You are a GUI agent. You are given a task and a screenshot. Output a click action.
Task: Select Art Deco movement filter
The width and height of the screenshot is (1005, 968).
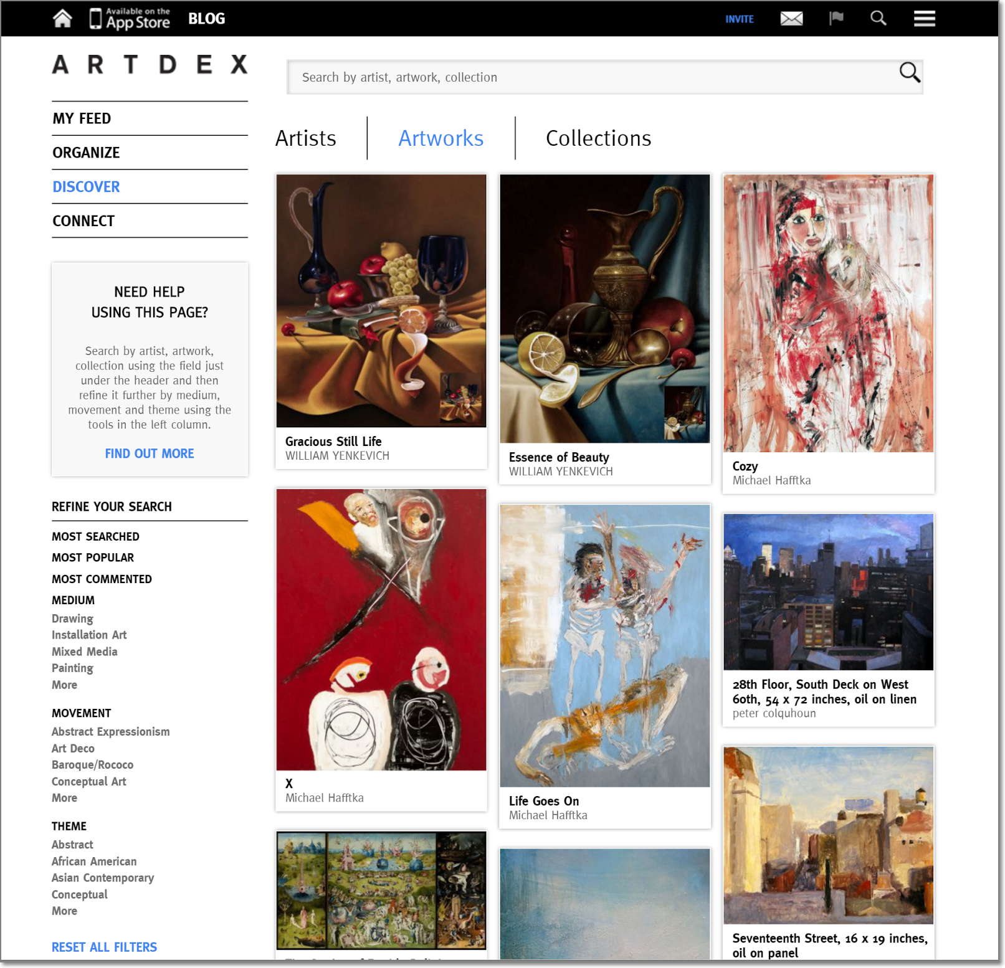(73, 748)
